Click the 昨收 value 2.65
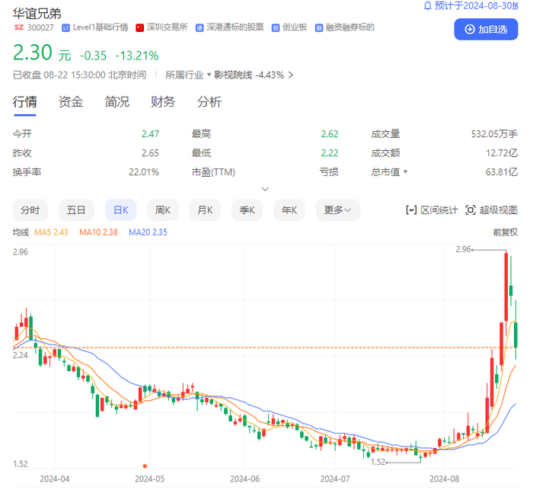The image size is (533, 490). [150, 153]
